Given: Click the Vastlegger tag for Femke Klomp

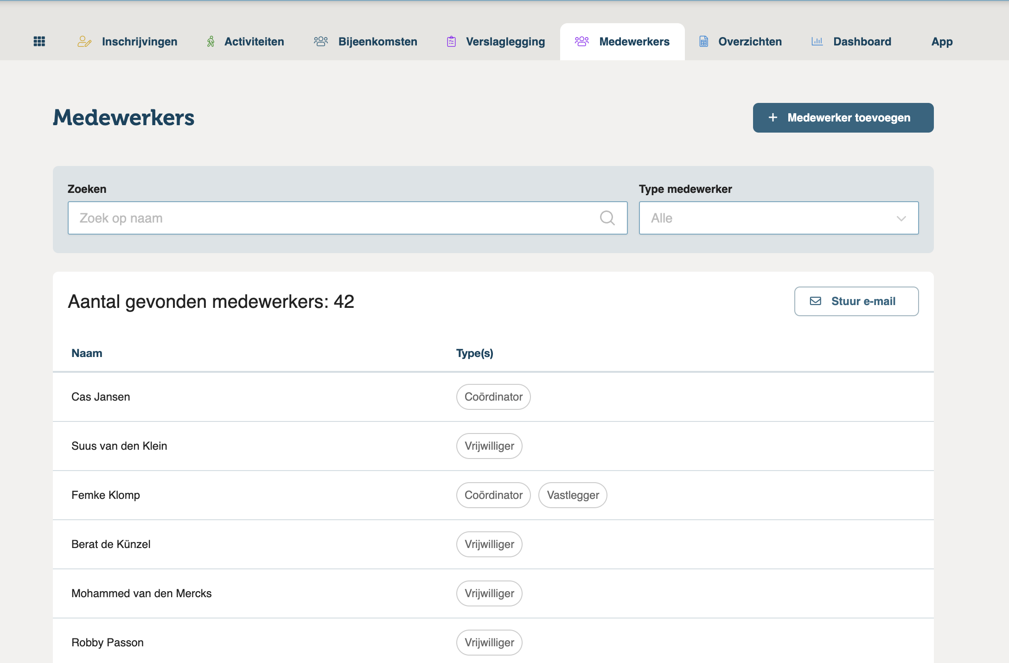Looking at the screenshot, I should [x=573, y=495].
